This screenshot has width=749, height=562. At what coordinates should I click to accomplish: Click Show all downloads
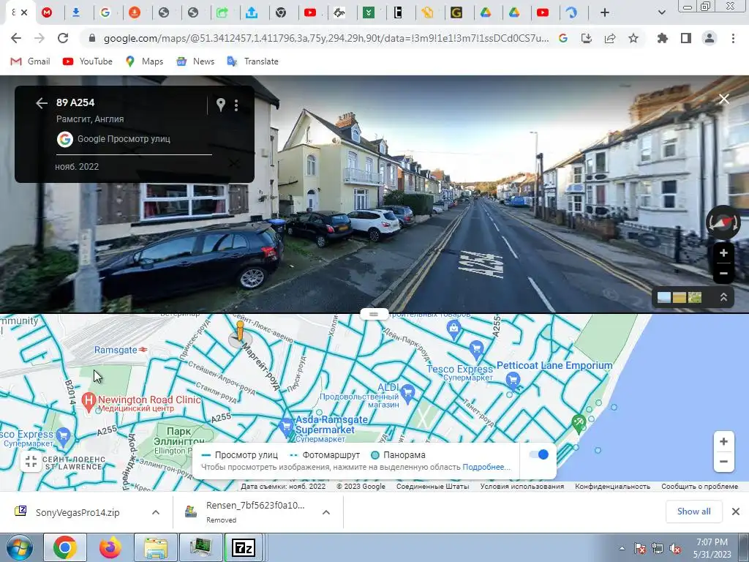[x=693, y=512]
